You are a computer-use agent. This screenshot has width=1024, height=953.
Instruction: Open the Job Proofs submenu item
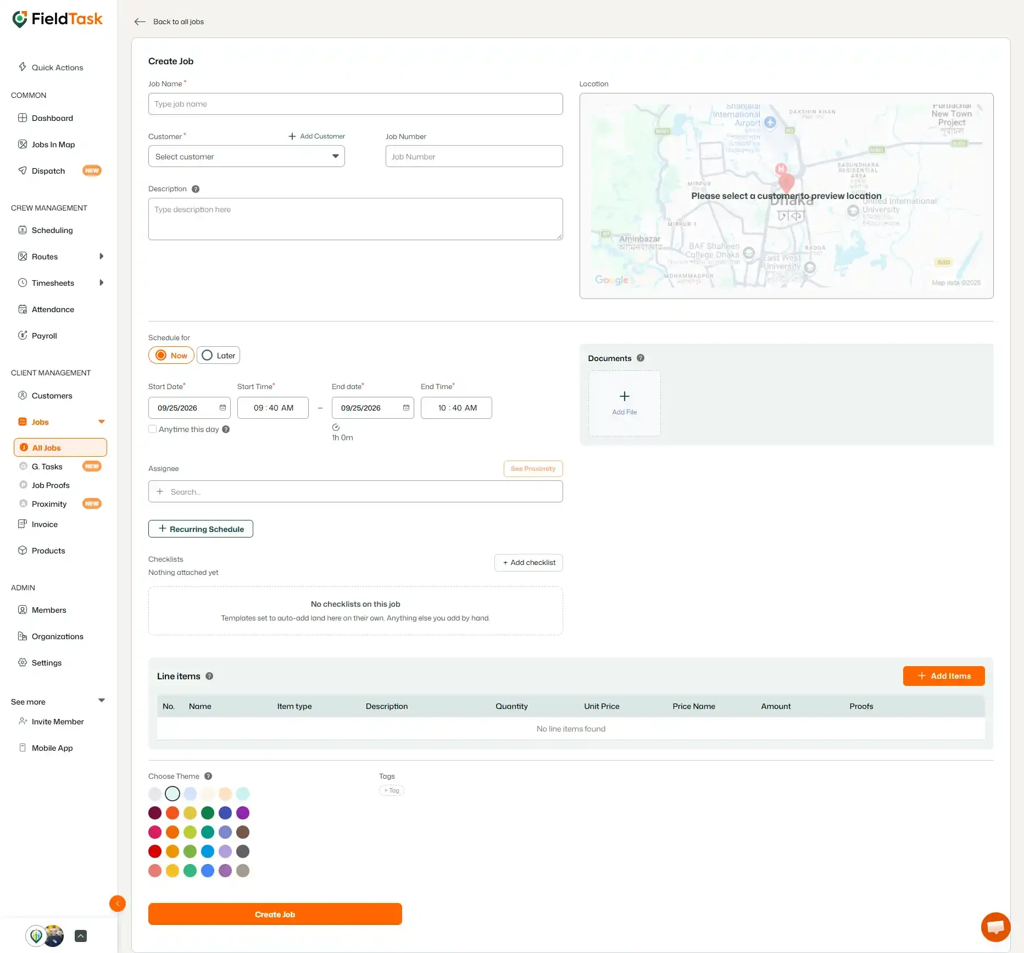click(51, 485)
